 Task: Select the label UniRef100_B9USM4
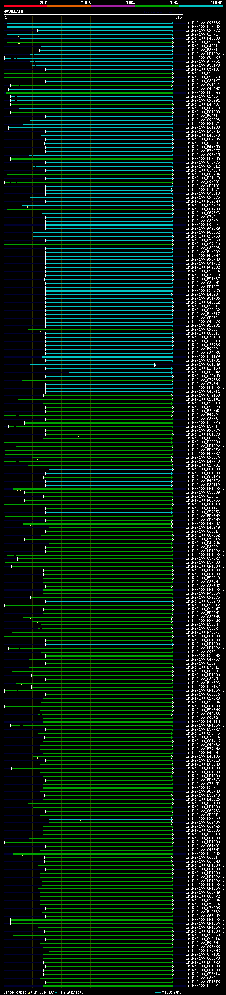[203, 943]
